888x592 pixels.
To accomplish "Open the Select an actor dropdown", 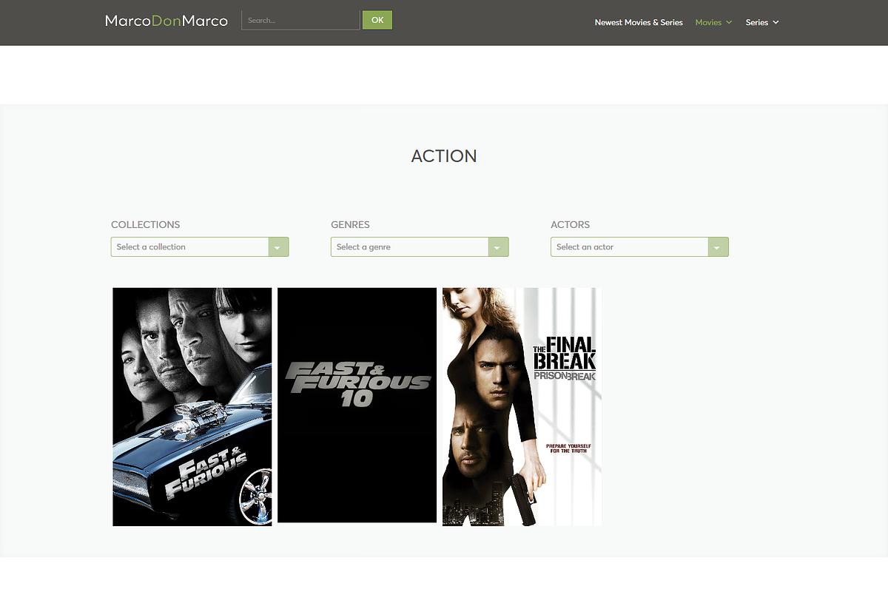I will [x=639, y=247].
